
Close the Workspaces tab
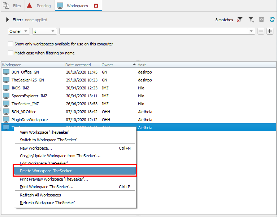[x=96, y=6]
